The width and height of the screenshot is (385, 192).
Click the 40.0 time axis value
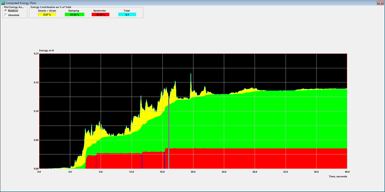347,172
